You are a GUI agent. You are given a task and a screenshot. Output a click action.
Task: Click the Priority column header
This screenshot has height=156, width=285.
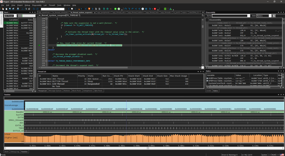point(82,76)
